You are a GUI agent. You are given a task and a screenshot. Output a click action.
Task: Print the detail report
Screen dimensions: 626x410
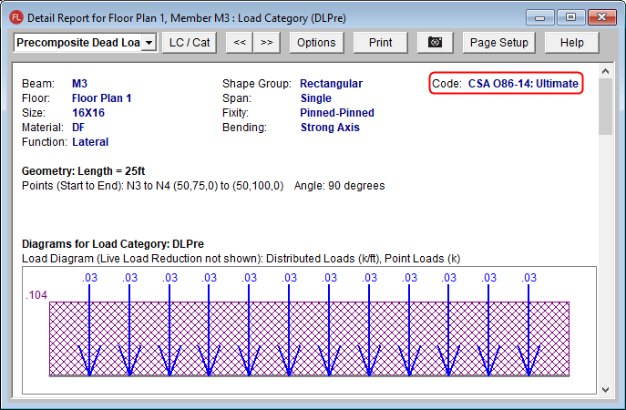pyautogui.click(x=380, y=42)
